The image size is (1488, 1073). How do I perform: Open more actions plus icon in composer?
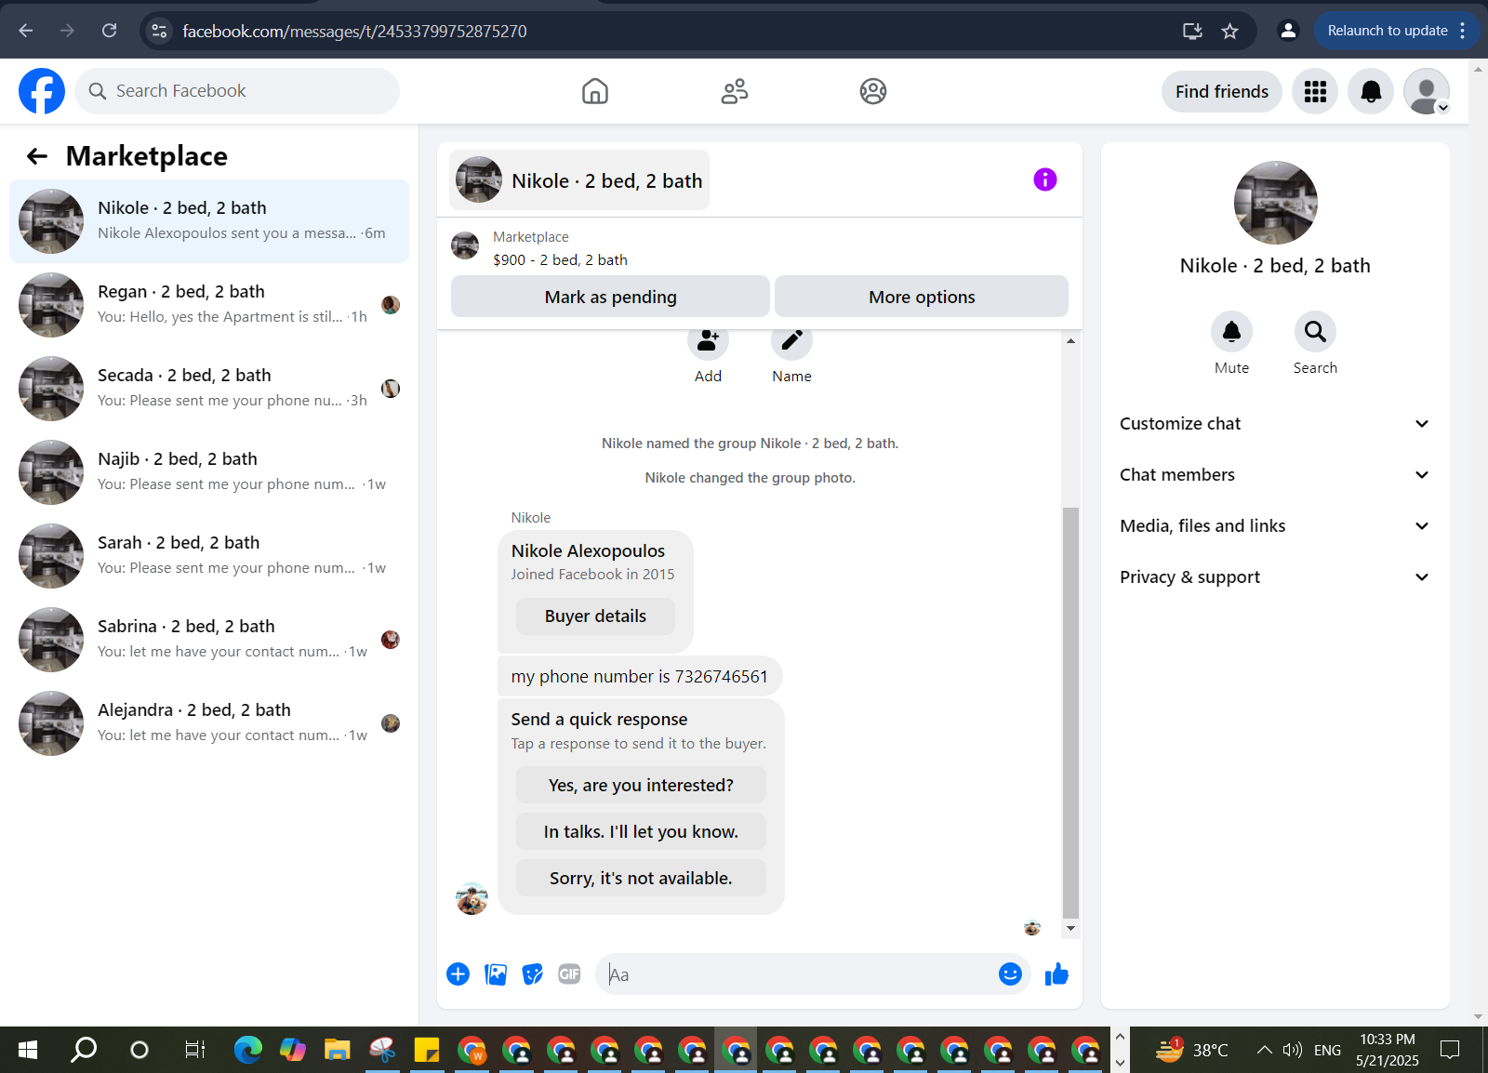[458, 974]
